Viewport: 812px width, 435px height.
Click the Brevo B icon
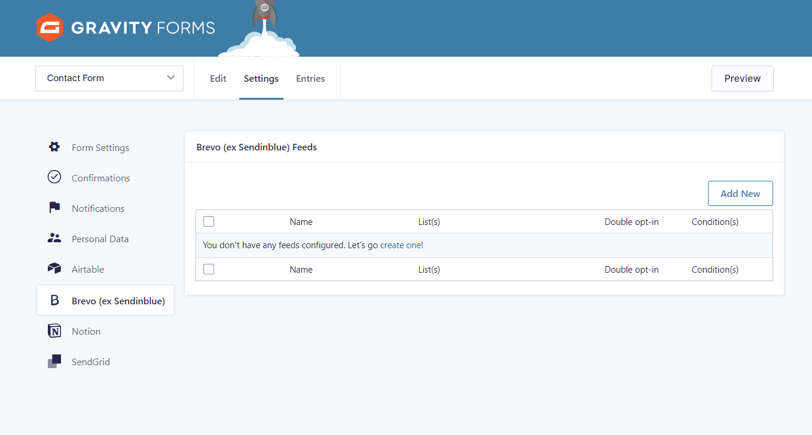(x=54, y=300)
